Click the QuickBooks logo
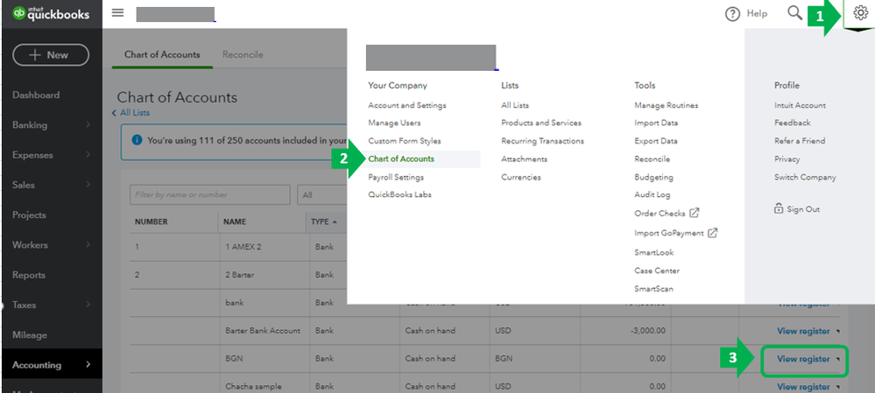The width and height of the screenshot is (875, 393). [52, 14]
